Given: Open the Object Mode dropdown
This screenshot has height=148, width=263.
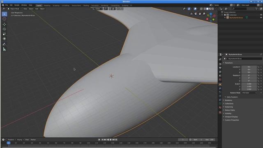Looking at the screenshot, I should (15, 9).
